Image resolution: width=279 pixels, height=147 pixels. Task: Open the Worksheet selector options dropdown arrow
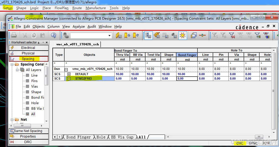click(43, 42)
